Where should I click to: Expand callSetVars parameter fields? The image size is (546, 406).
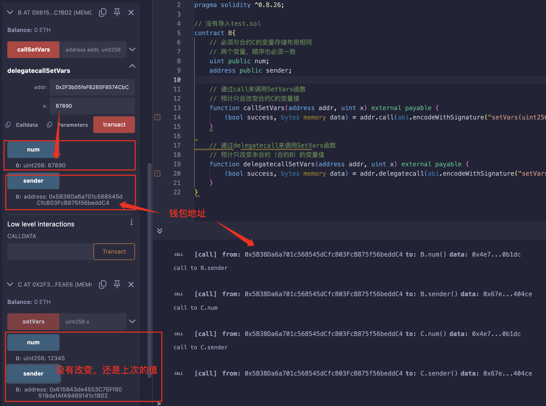pyautogui.click(x=132, y=49)
